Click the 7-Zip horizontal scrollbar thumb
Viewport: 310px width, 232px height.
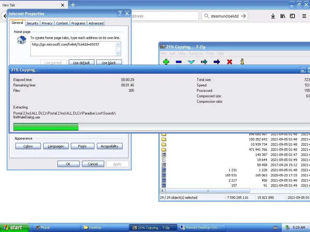click(208, 191)
